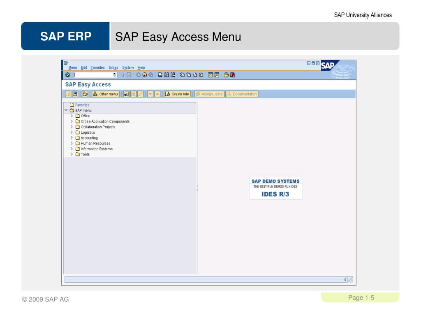The height and width of the screenshot is (316, 421).
Task: Go to First Page icon
Action: 182,75
